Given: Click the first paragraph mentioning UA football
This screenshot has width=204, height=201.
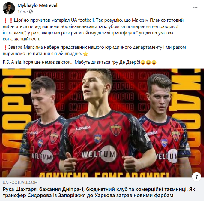Looking at the screenshot, I should [93, 29].
